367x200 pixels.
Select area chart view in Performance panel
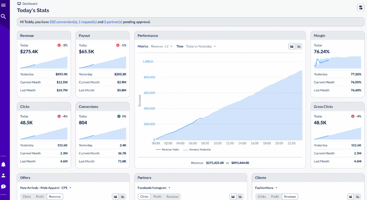(292, 46)
